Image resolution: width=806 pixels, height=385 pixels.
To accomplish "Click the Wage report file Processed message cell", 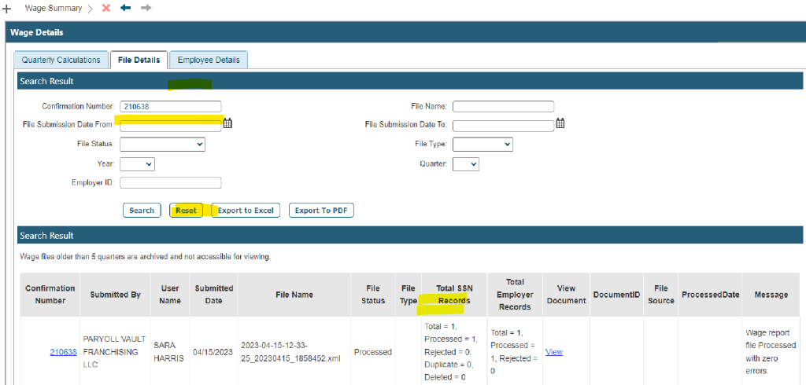I will pos(771,352).
